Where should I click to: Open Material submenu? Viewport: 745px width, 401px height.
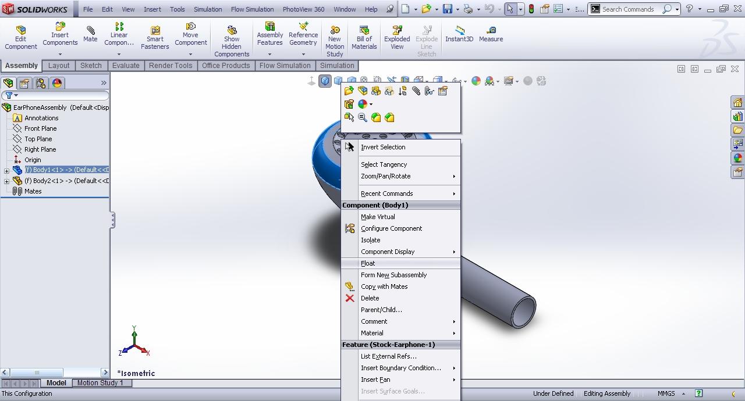(x=401, y=333)
